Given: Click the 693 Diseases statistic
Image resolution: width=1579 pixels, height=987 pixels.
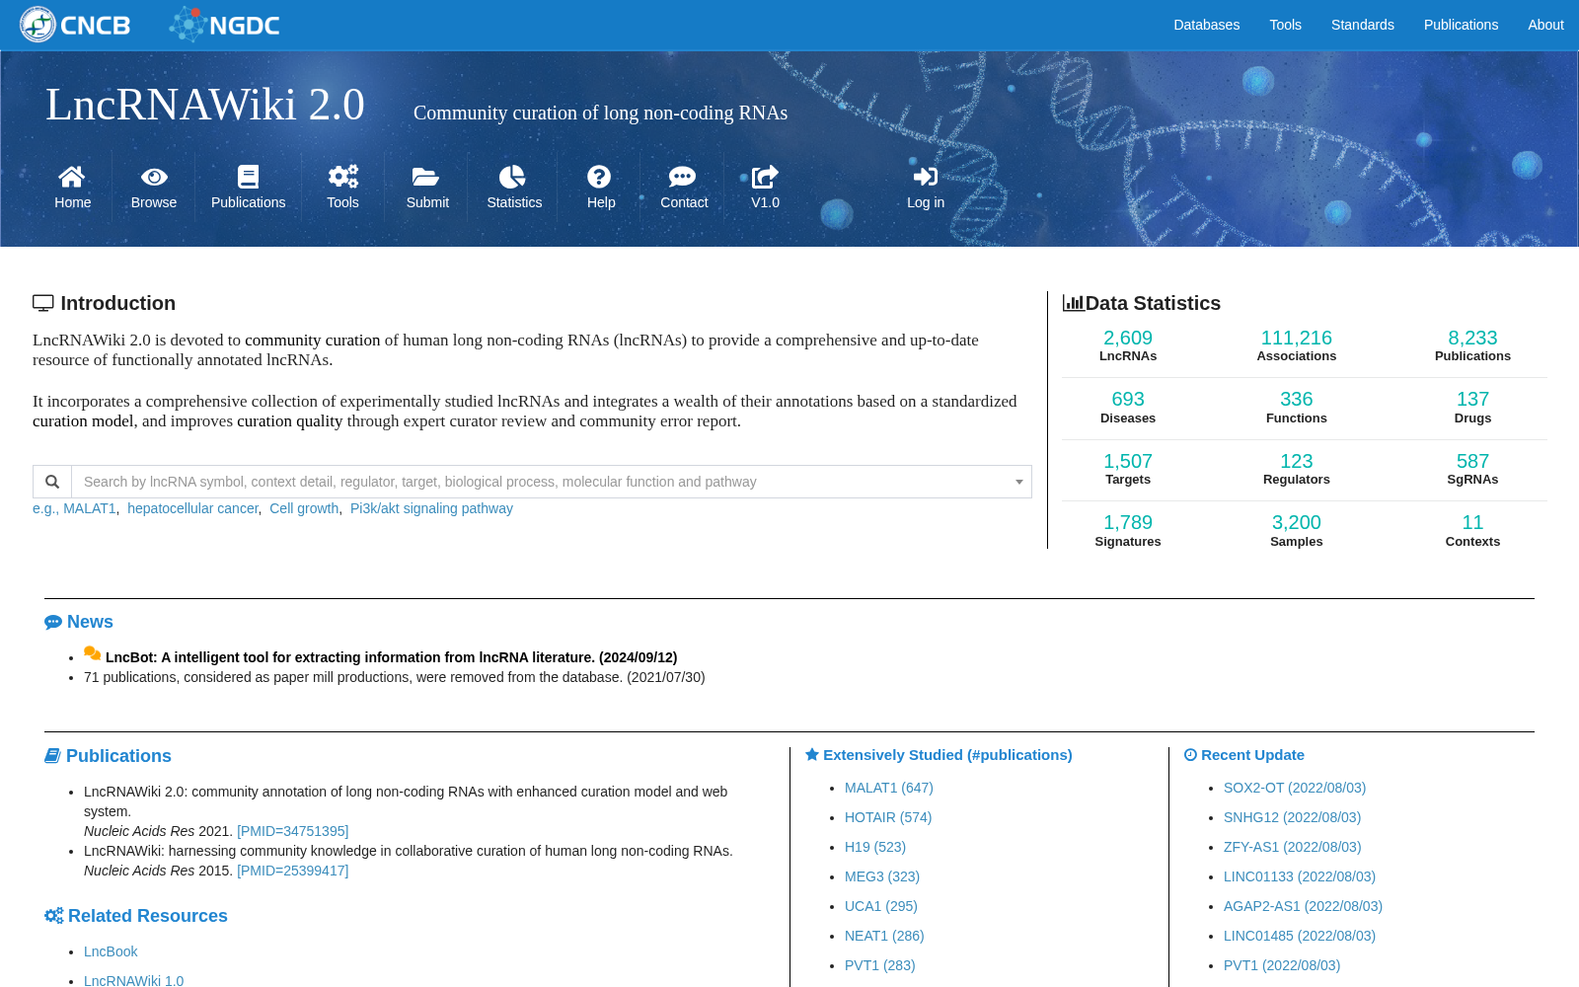Looking at the screenshot, I should pyautogui.click(x=1128, y=407).
